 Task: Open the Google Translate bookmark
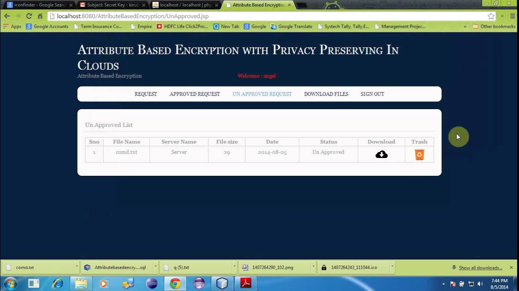tap(292, 26)
